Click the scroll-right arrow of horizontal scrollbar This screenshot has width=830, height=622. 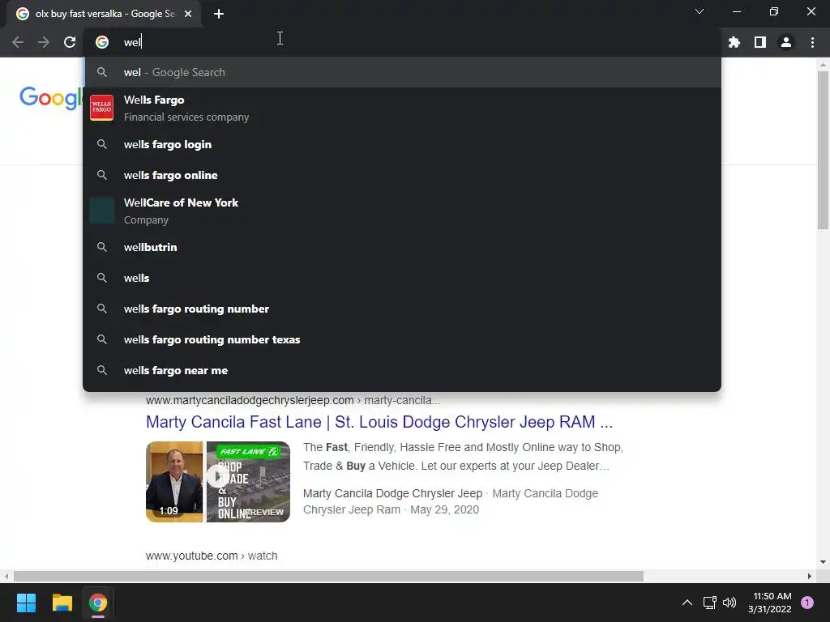coord(810,576)
